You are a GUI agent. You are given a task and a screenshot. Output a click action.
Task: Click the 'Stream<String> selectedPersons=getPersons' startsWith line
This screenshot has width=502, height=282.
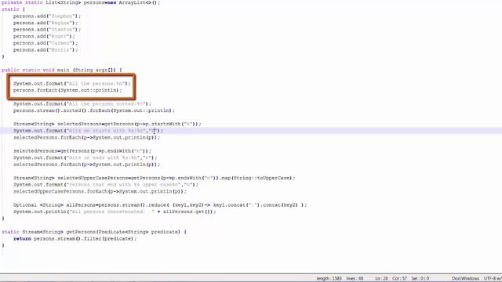click(107, 124)
